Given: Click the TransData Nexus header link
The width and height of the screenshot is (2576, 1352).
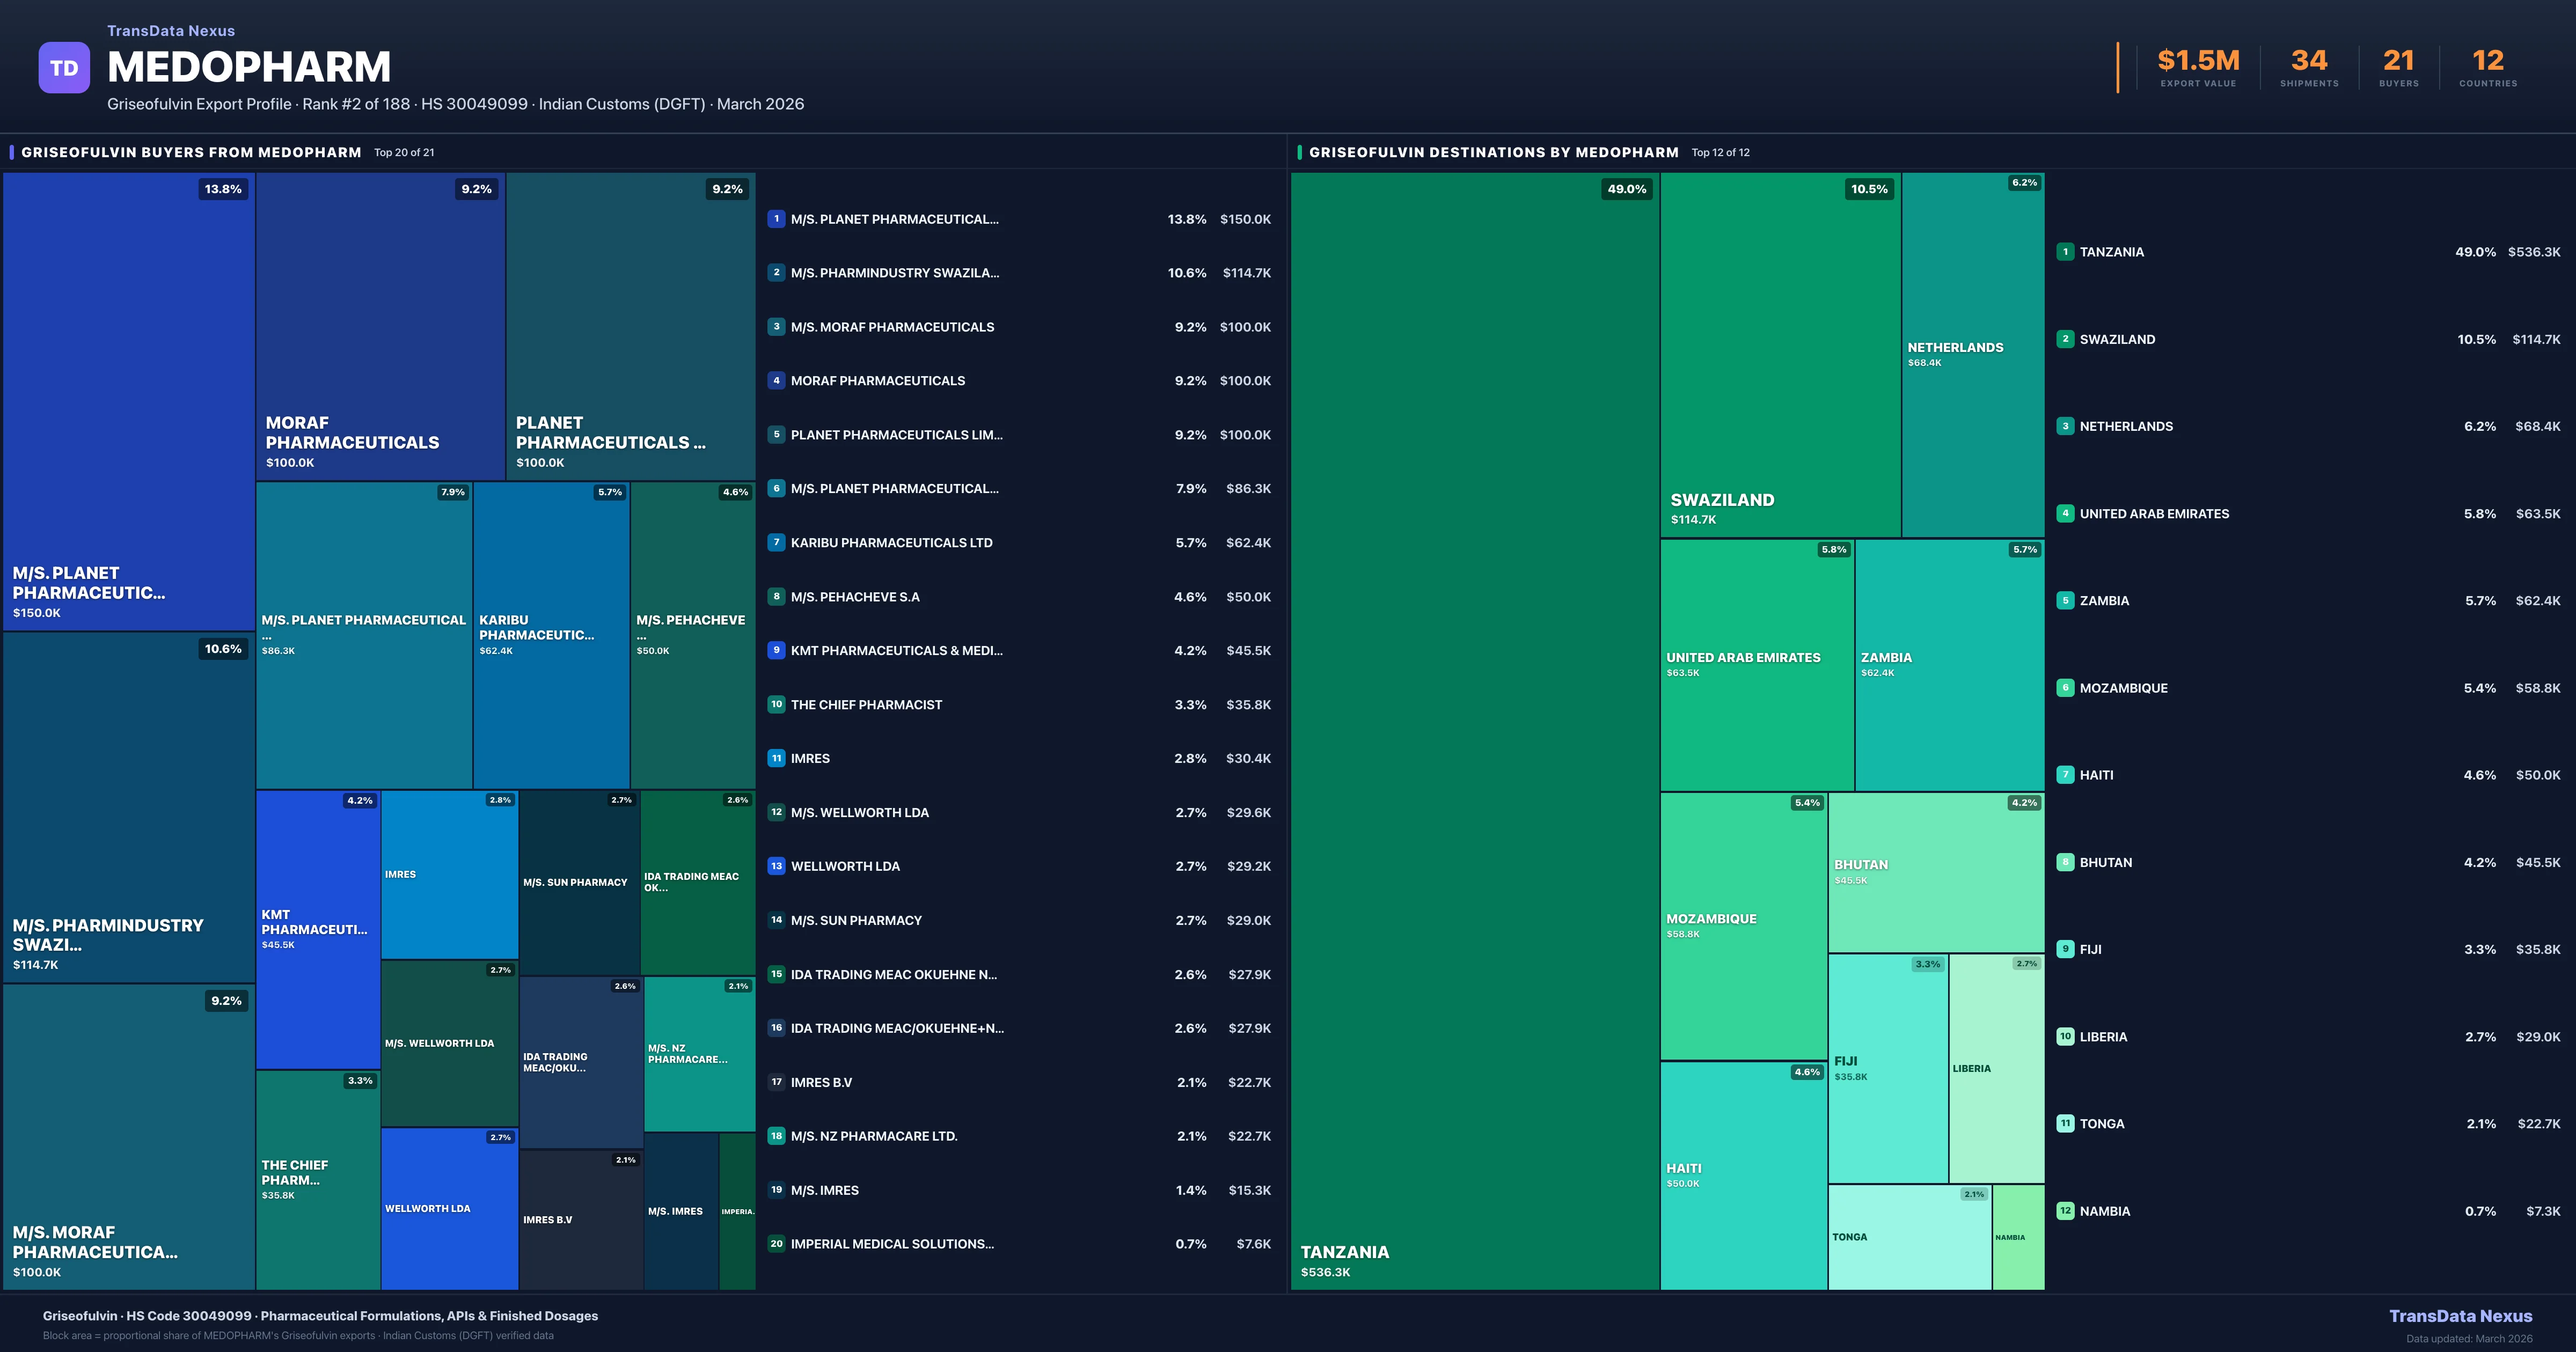Looking at the screenshot, I should pyautogui.click(x=171, y=31).
